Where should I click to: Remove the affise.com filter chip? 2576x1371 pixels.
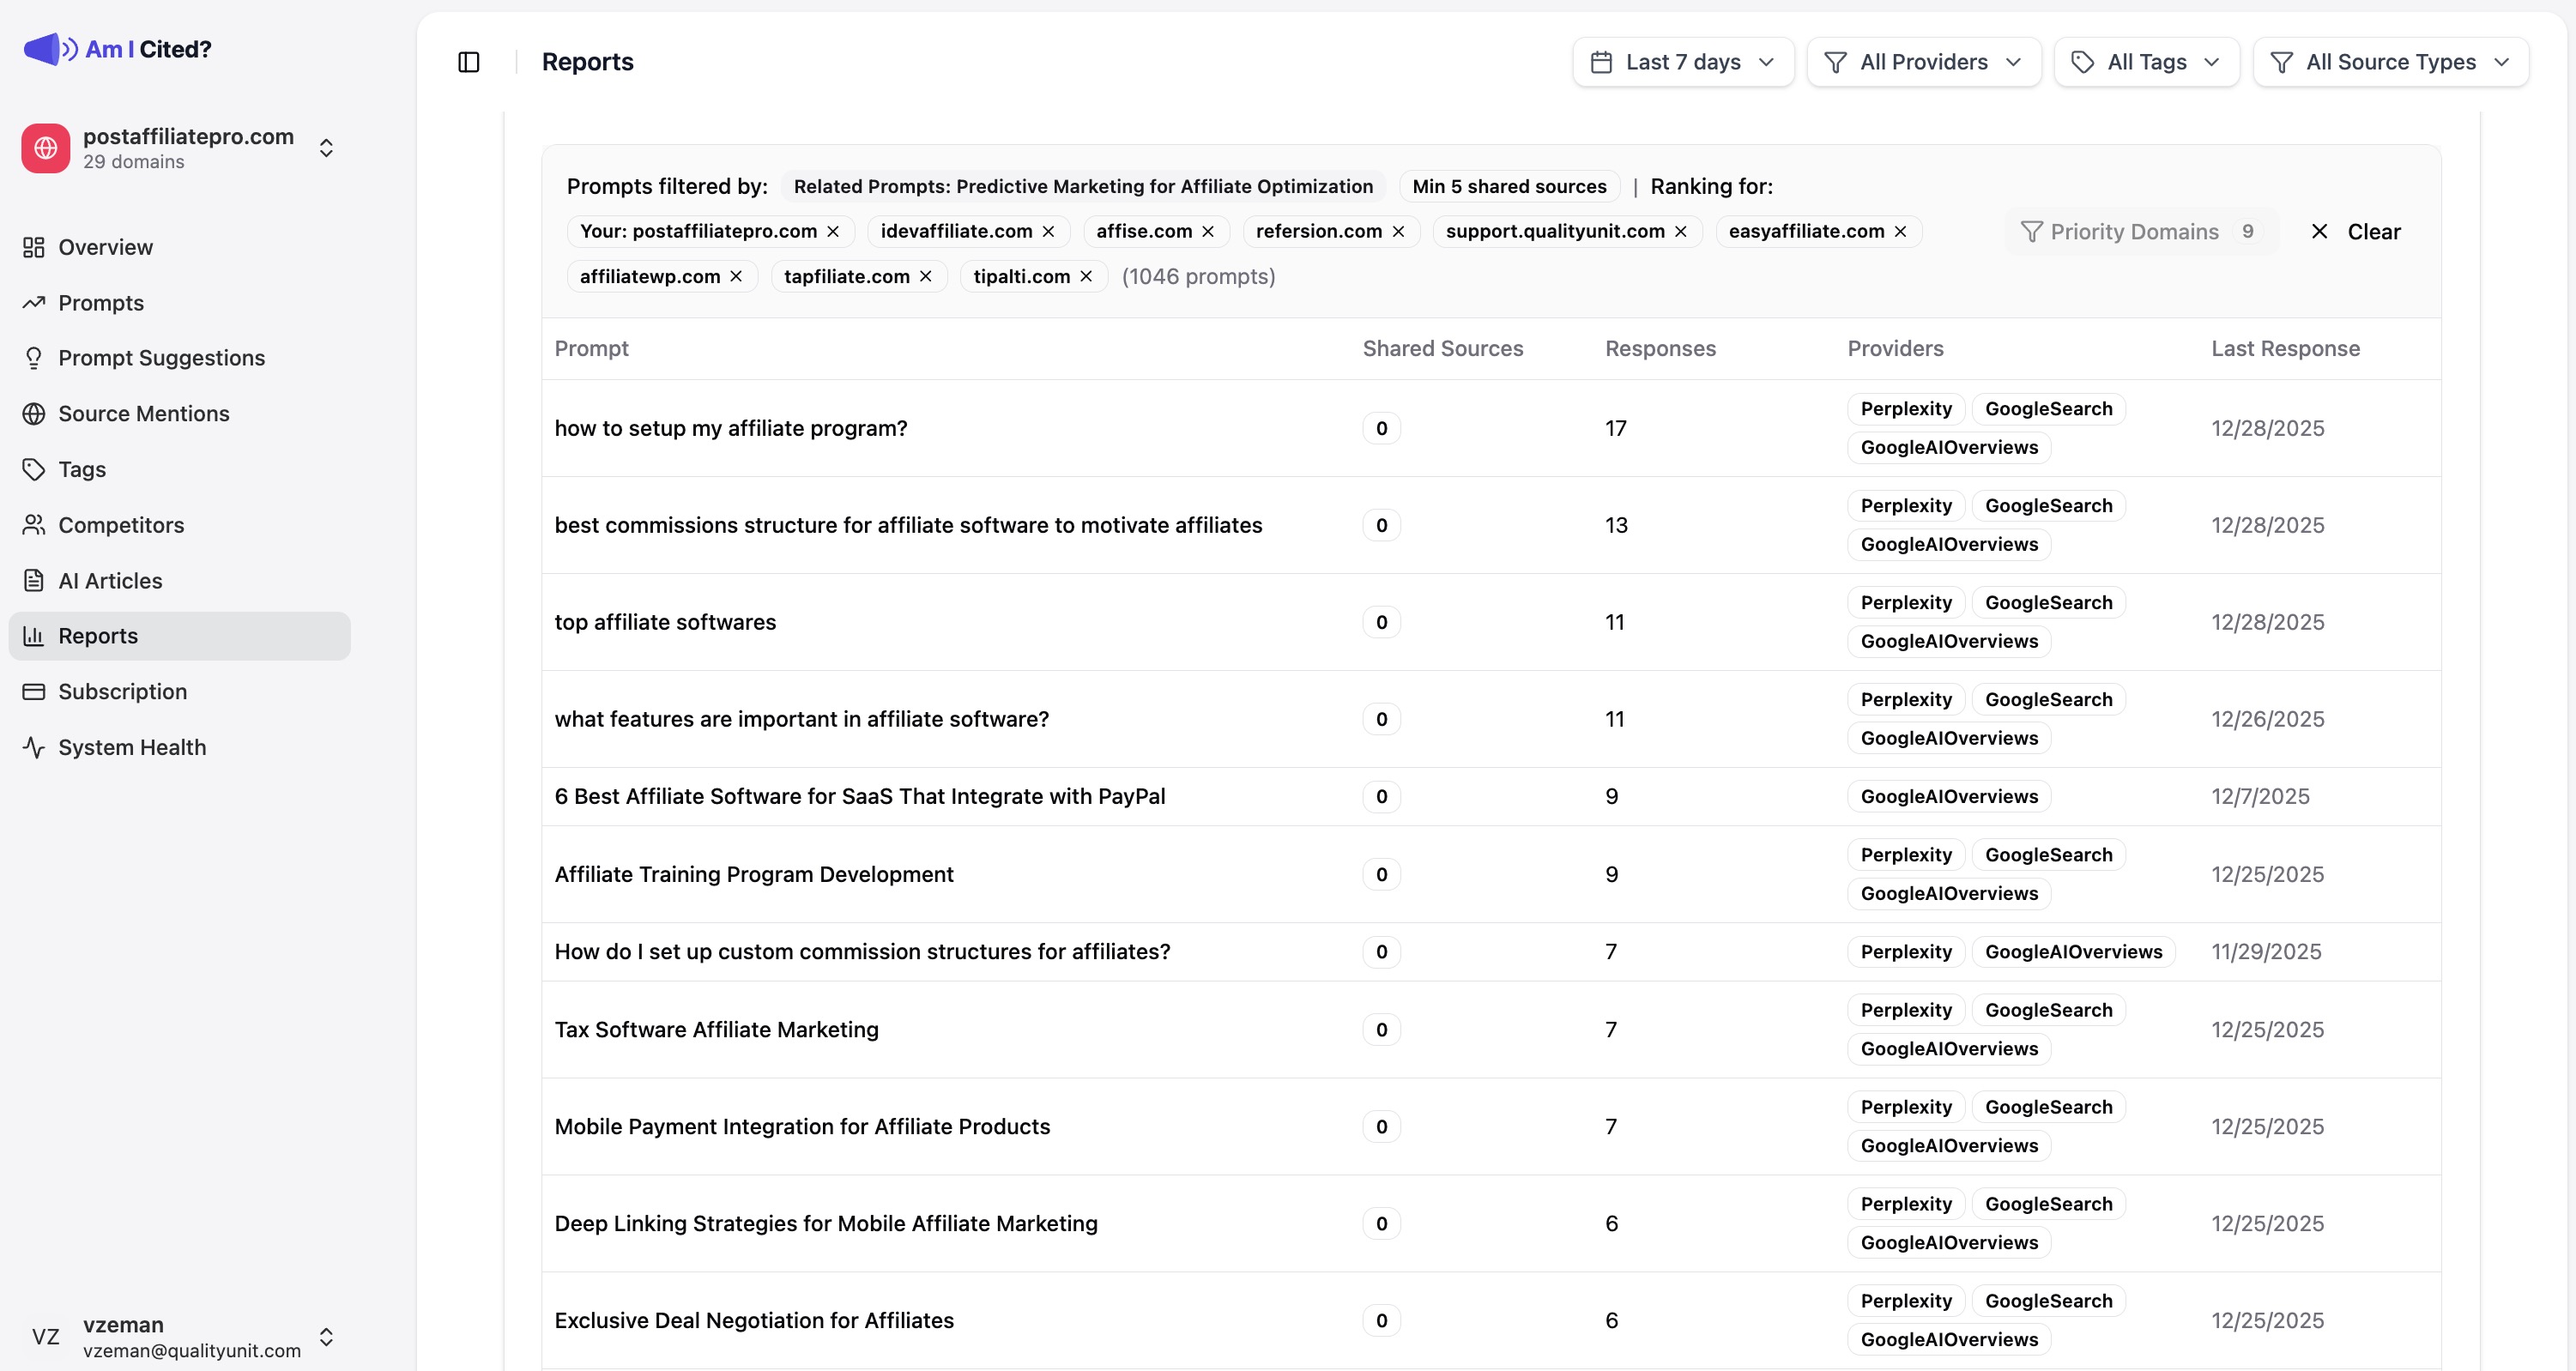[x=1207, y=231]
